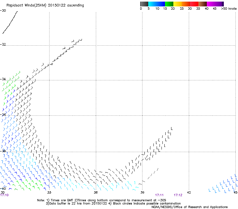Screen dimensions: 238x209
Task: Click the '-32' latitude axis label
Action: pyautogui.click(x=3, y=44)
